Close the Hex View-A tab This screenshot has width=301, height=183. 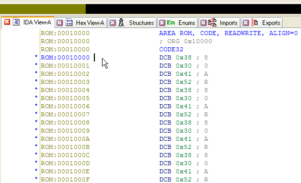(x=60, y=23)
